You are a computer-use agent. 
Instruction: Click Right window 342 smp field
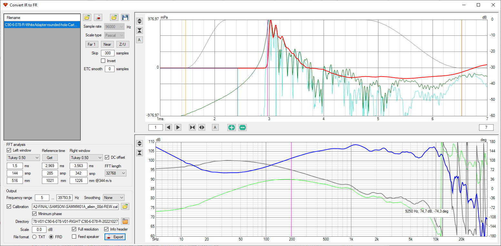[78, 173]
